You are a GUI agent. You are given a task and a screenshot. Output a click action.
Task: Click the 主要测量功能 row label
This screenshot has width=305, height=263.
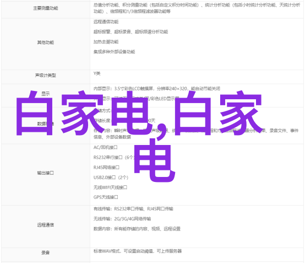(x=46, y=8)
